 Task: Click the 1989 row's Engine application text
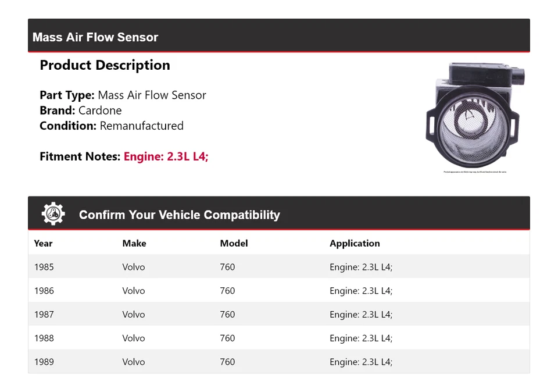coord(361,362)
